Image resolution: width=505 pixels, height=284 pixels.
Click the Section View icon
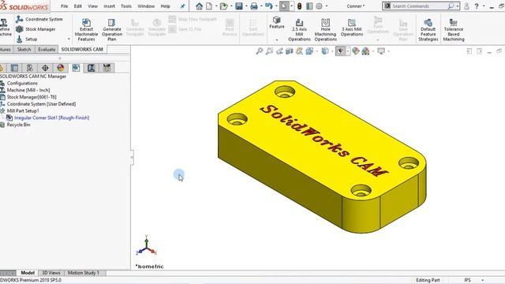tap(290, 51)
